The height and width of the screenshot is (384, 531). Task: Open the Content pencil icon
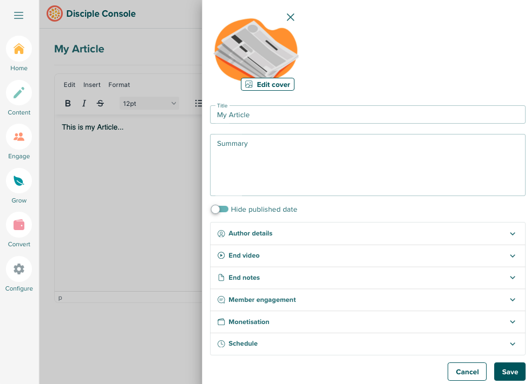point(19,93)
